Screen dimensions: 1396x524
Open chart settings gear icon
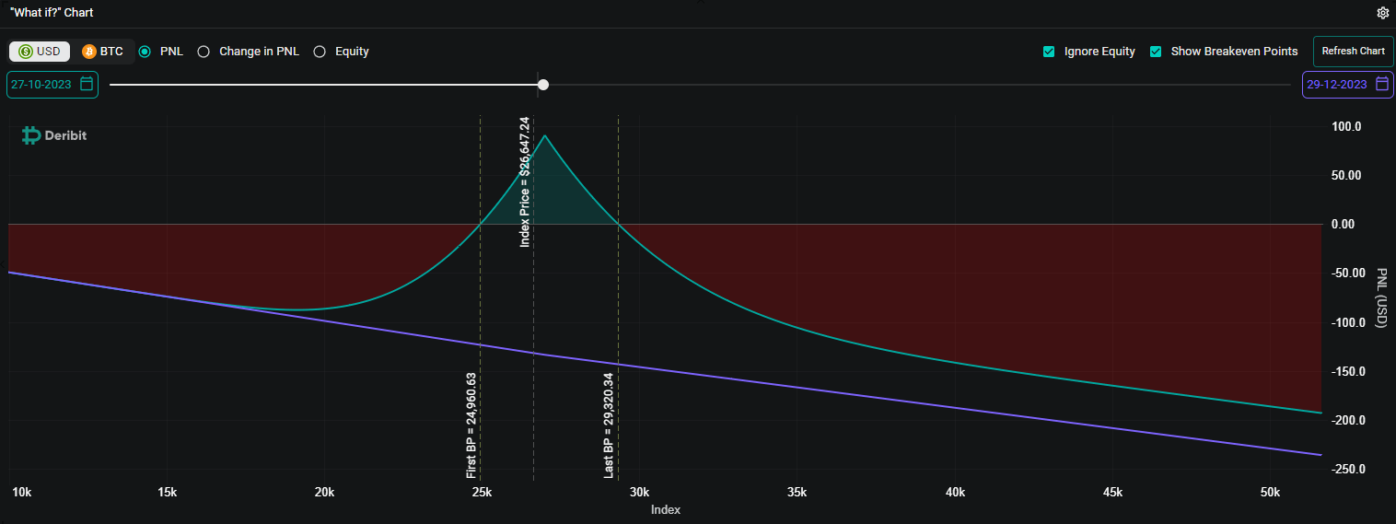1382,13
